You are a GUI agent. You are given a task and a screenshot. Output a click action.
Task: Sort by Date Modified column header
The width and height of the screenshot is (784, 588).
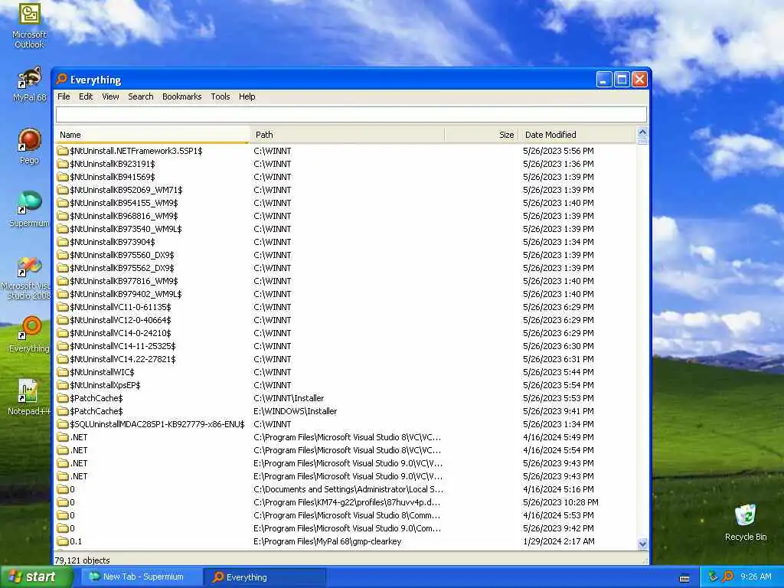(x=577, y=135)
